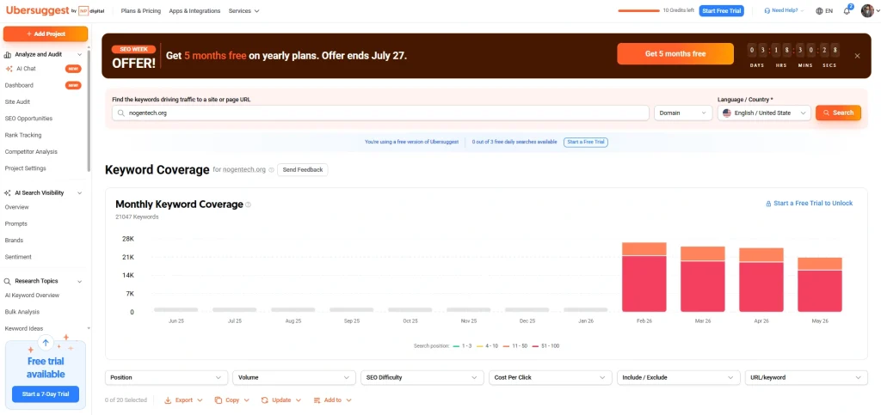Open the SEO Difficulty filter dropdown
This screenshot has height=415, width=881.
pyautogui.click(x=422, y=378)
